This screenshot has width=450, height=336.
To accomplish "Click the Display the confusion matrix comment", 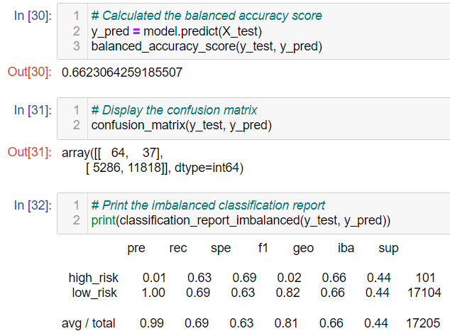I will pos(174,110).
